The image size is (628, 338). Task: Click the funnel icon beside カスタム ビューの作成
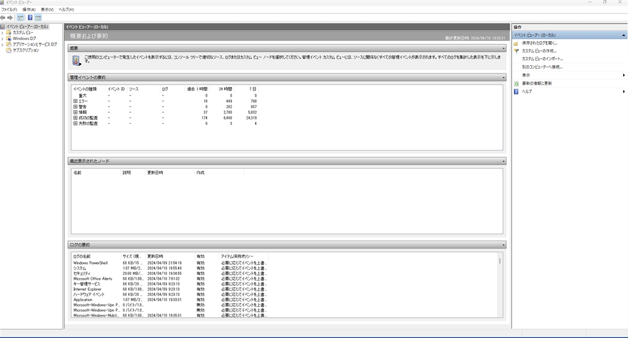click(516, 51)
